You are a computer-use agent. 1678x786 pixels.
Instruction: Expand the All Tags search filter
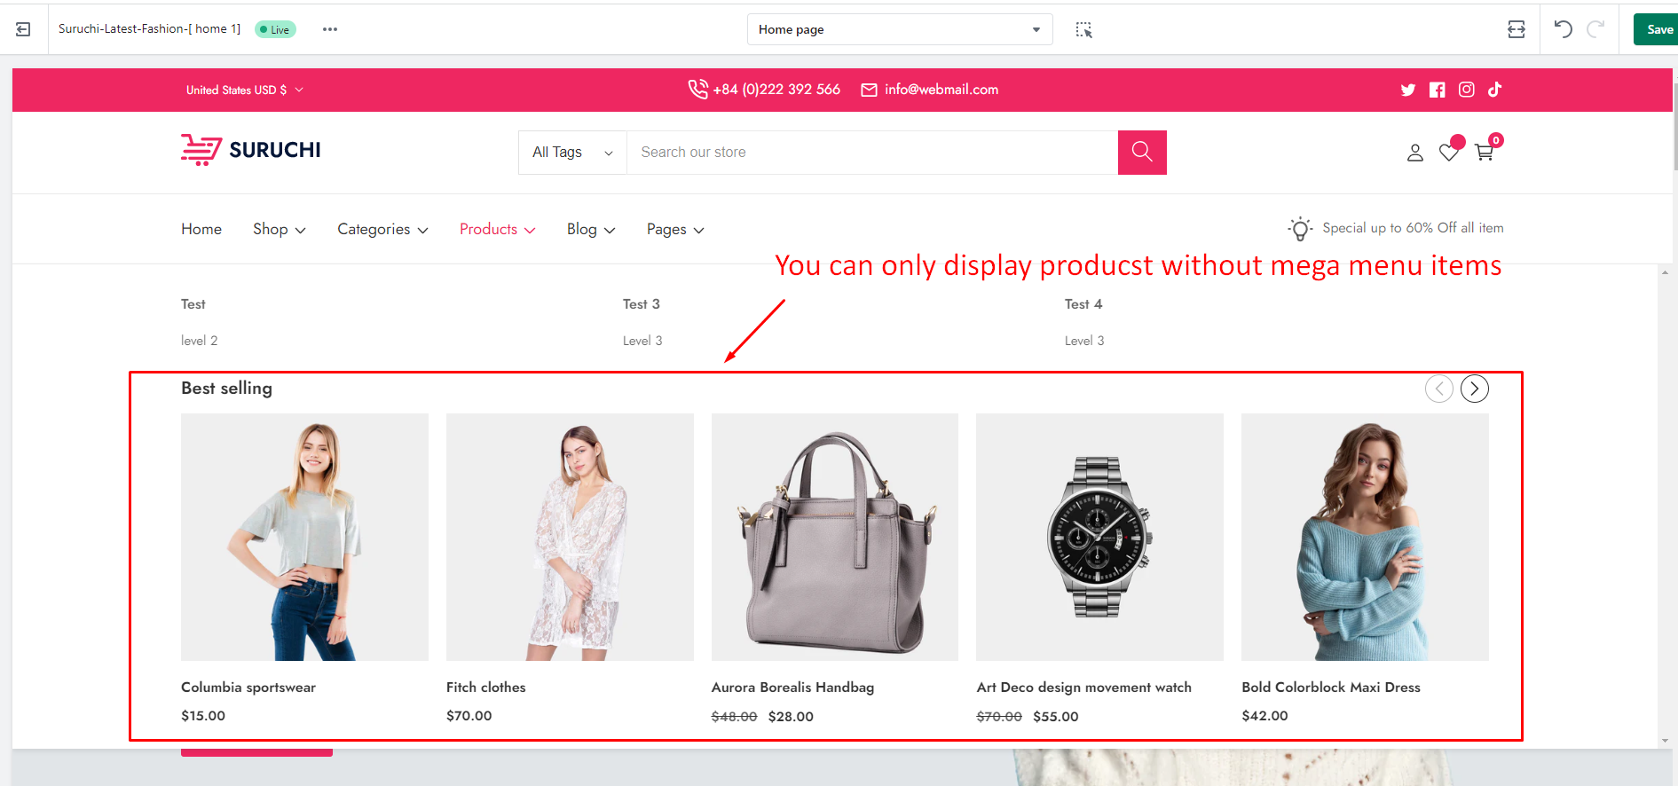click(x=572, y=153)
